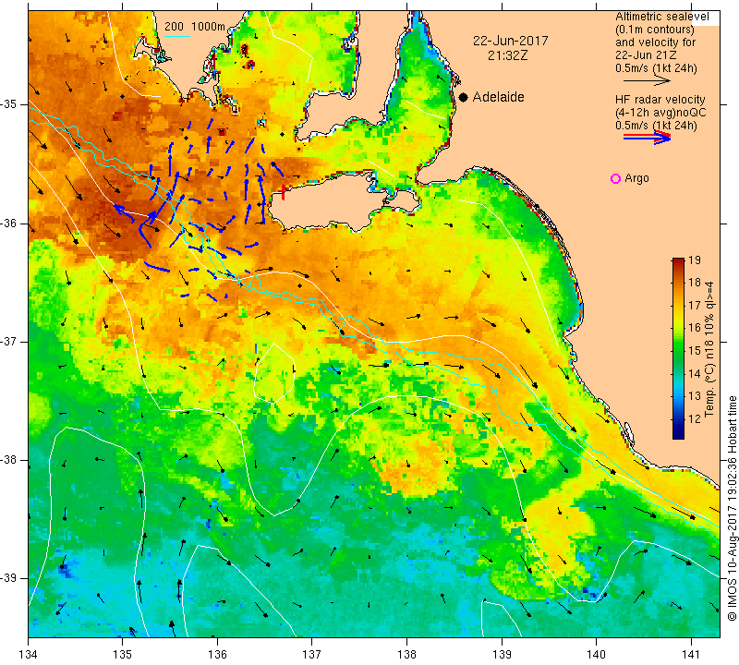The width and height of the screenshot is (739, 665).
Task: Click the Adelaide label text
Action: point(499,97)
